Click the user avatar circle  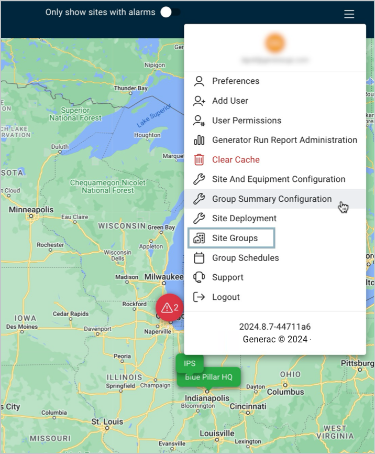click(275, 42)
